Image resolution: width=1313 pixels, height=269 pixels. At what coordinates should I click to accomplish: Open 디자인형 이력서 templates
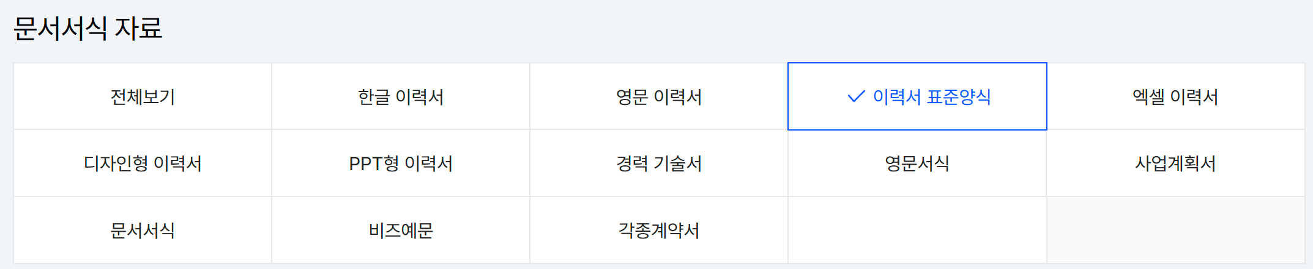click(143, 163)
